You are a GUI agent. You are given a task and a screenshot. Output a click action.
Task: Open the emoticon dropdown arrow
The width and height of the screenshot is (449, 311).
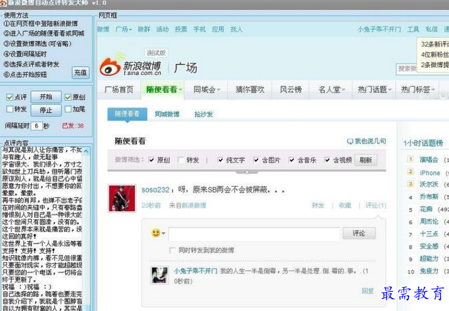[x=164, y=233]
